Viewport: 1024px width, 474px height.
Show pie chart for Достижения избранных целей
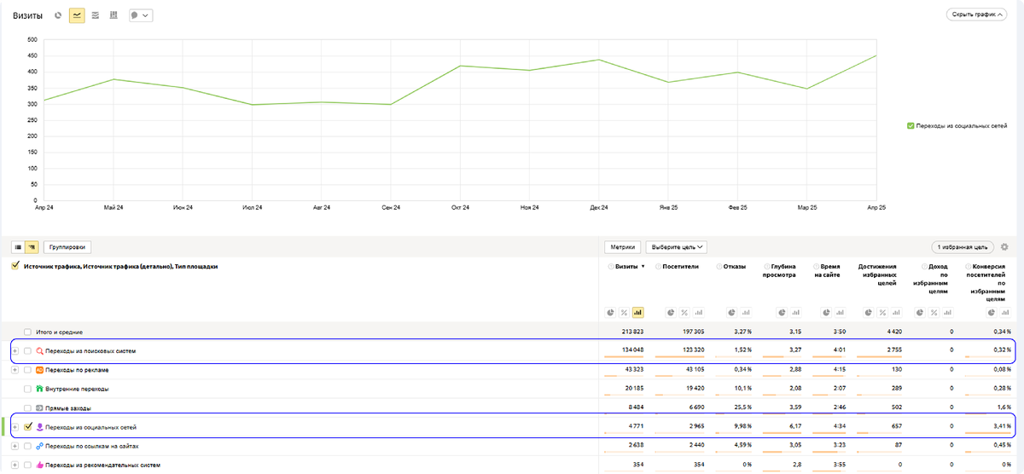tap(869, 312)
